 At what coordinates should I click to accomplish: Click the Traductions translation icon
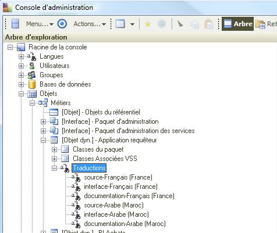(65, 168)
